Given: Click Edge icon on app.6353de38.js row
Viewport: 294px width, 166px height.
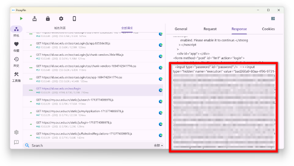Looking at the screenshot, I should [x=160, y=45].
